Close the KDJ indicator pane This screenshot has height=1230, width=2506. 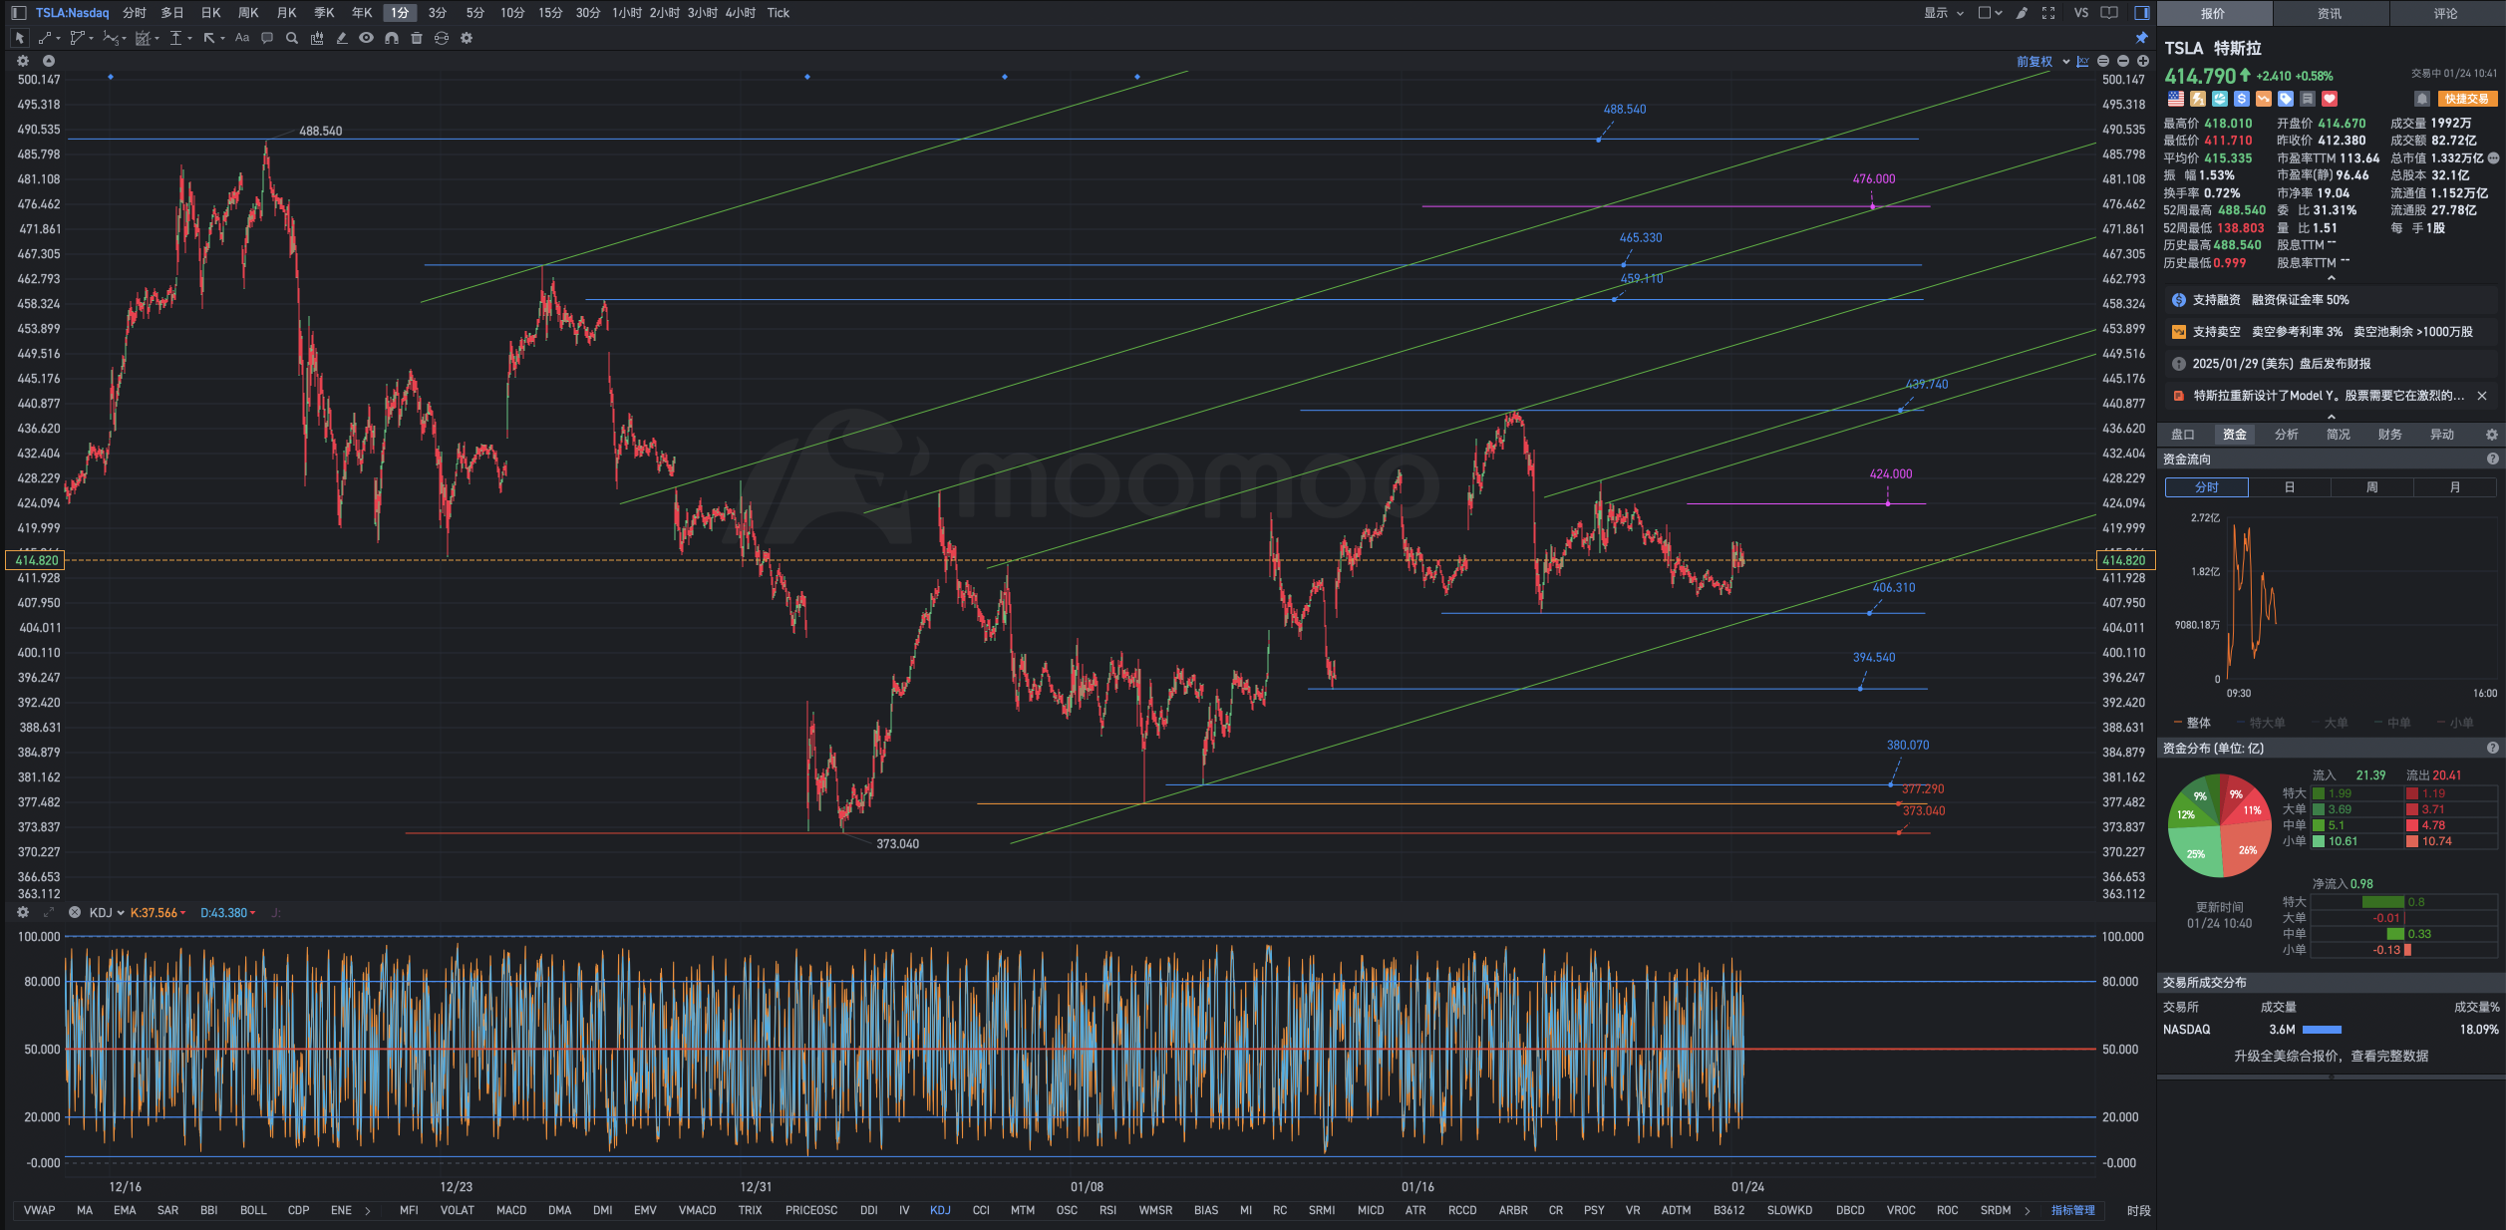click(75, 912)
